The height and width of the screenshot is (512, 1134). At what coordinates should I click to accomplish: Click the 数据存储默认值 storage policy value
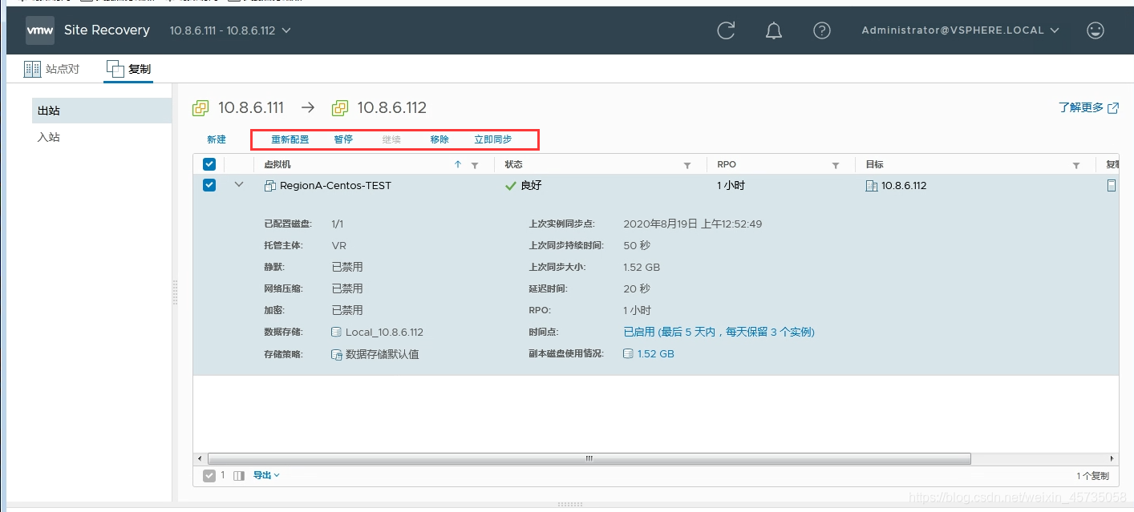[383, 354]
